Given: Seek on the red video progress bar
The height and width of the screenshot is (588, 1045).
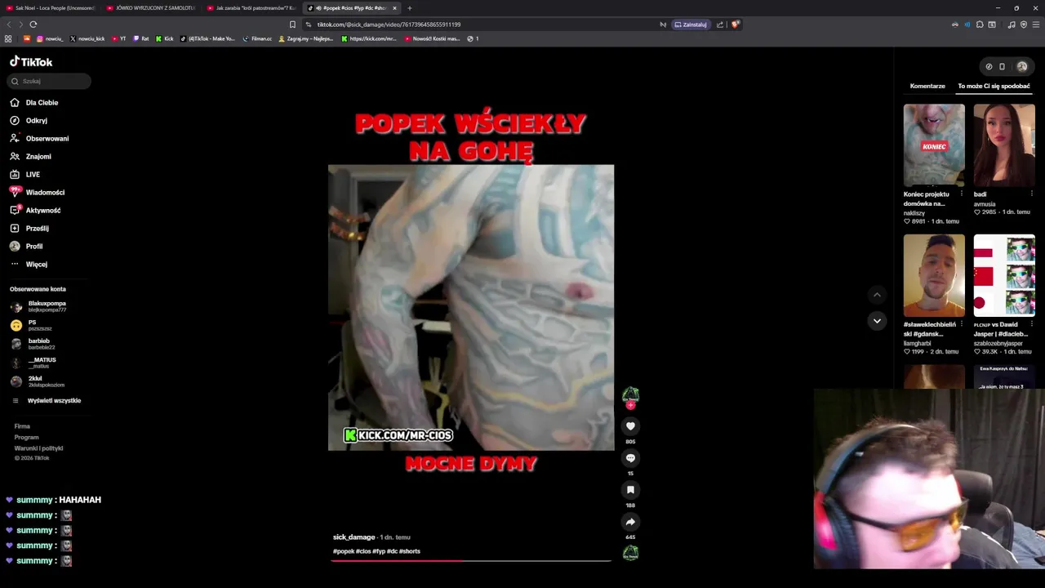Looking at the screenshot, I should (x=471, y=560).
